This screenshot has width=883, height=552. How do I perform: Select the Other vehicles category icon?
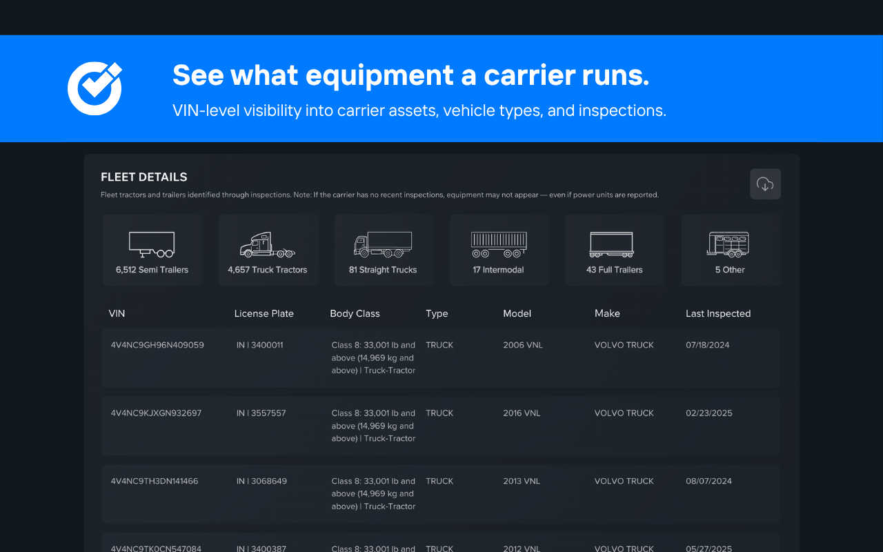point(731,243)
